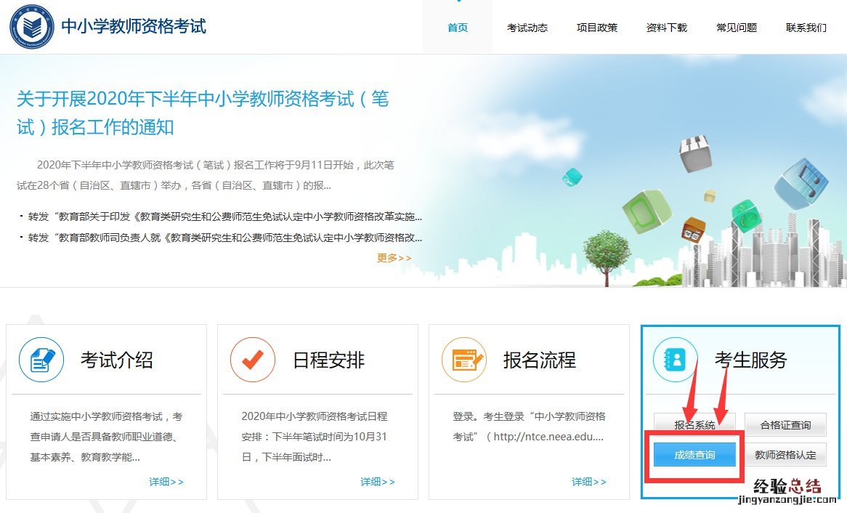The image size is (847, 513).
Task: Expand 详细>> under 考试介绍
Action: [166, 482]
